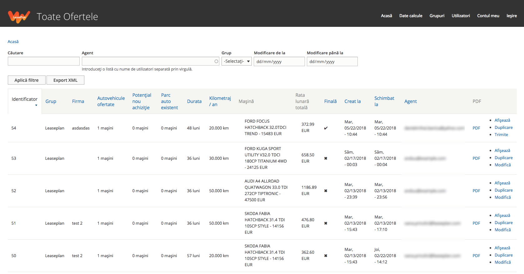
Task: Click the Modificare de la date field
Action: (x=279, y=61)
